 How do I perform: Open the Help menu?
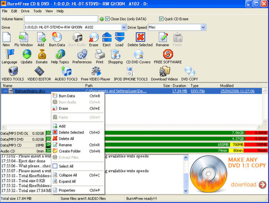(60, 11)
